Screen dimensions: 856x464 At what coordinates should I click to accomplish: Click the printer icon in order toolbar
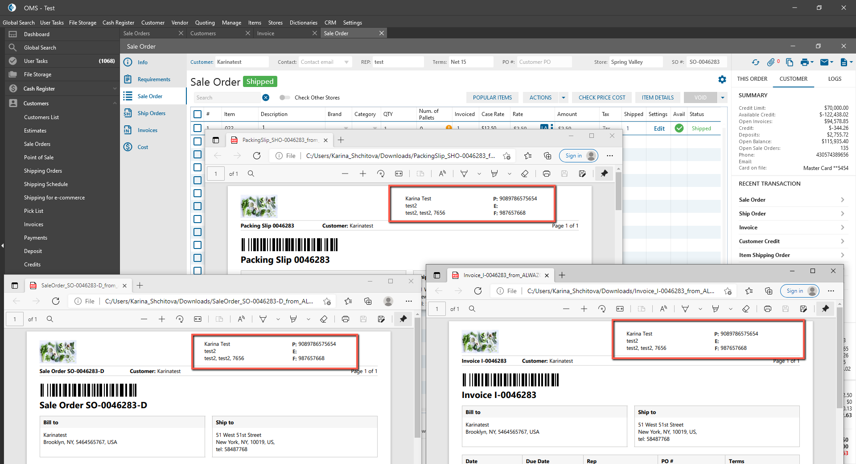(x=804, y=62)
